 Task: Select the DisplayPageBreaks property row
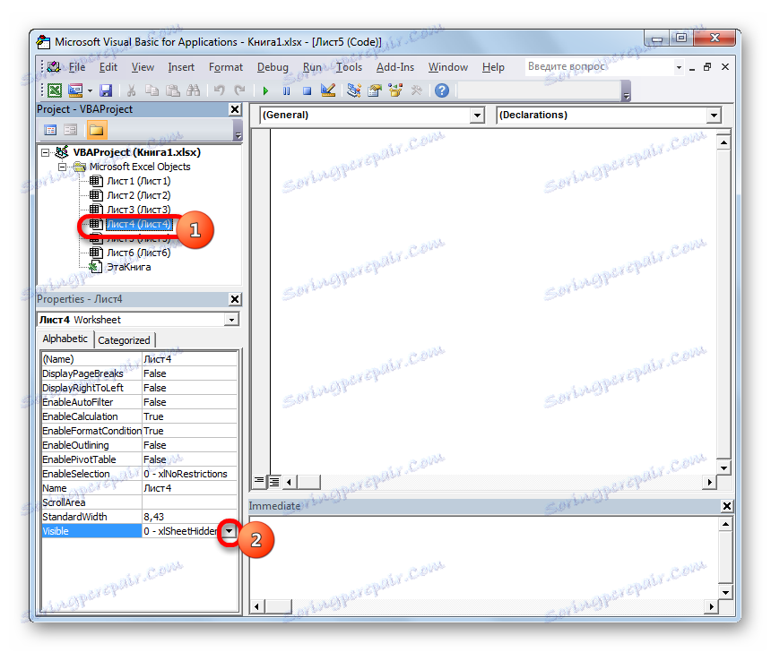140,373
